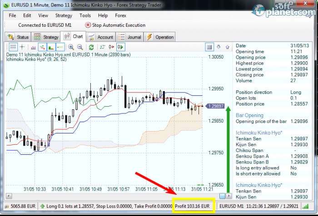Switch to the Operation tab

point(159,37)
